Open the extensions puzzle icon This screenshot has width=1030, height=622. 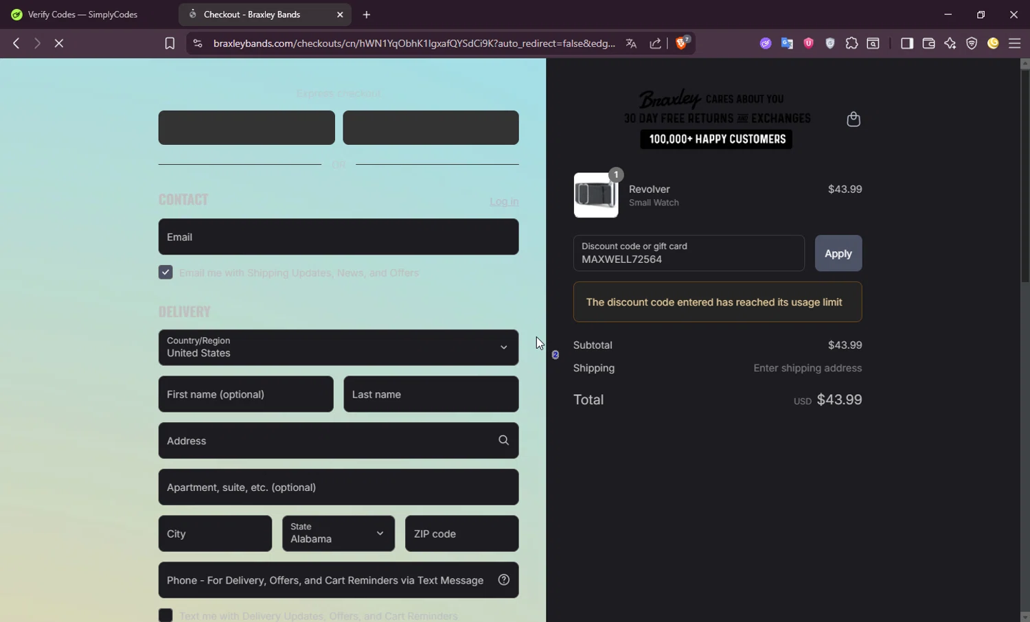(x=851, y=43)
